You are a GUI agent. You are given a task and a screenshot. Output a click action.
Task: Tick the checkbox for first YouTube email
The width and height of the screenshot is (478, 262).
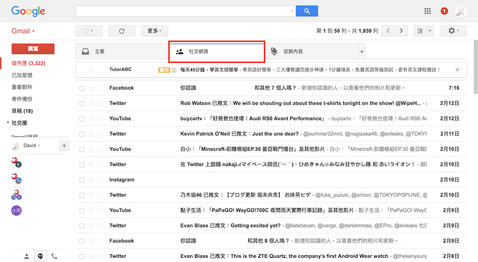pyautogui.click(x=82, y=119)
